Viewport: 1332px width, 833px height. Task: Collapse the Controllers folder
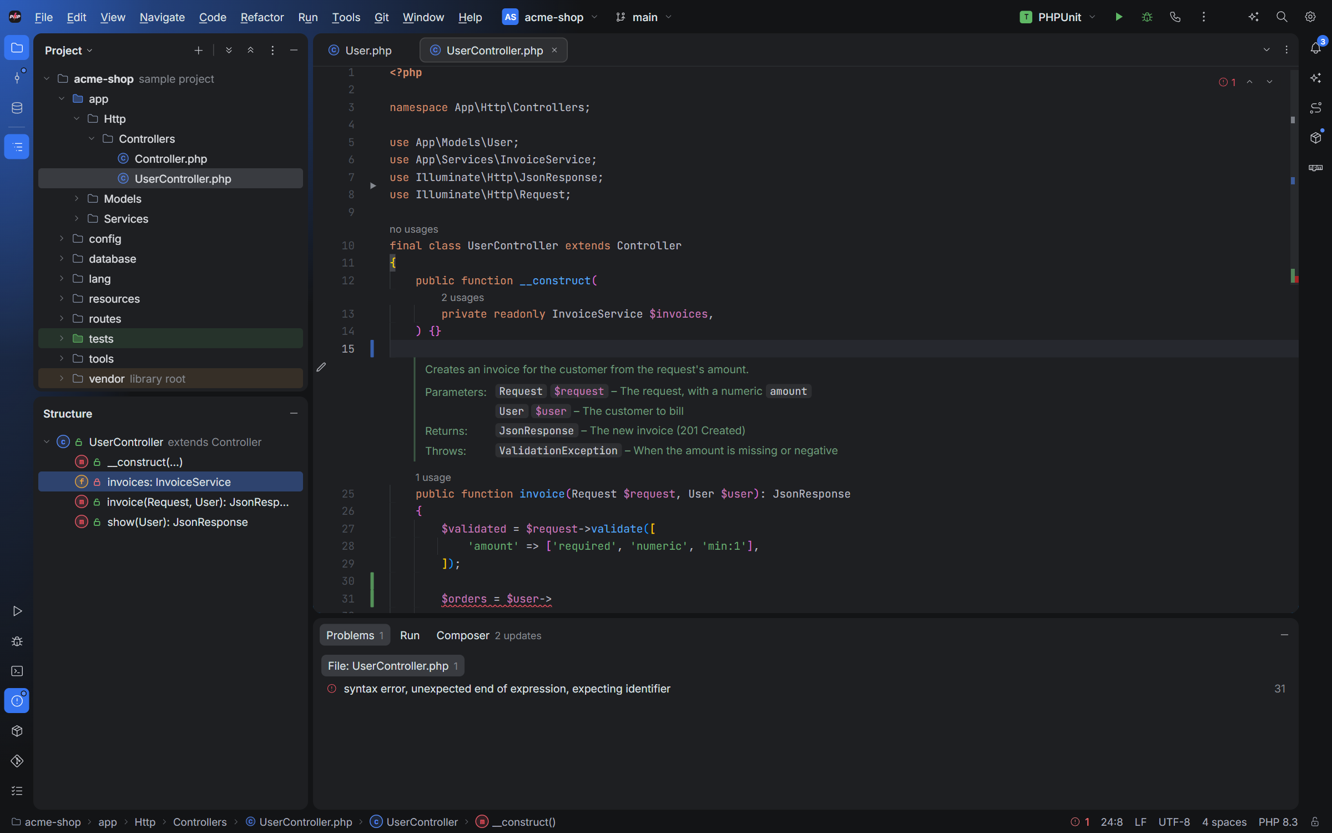click(92, 139)
